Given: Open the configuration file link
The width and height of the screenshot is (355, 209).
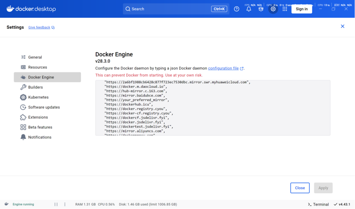Looking at the screenshot, I should point(224,68).
